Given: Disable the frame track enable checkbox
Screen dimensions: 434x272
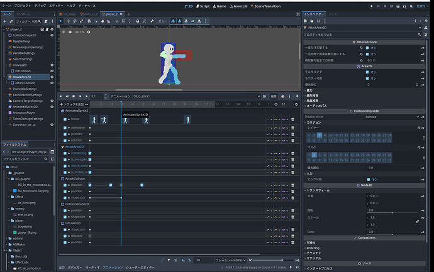Looking at the screenshot, I should tap(65, 119).
